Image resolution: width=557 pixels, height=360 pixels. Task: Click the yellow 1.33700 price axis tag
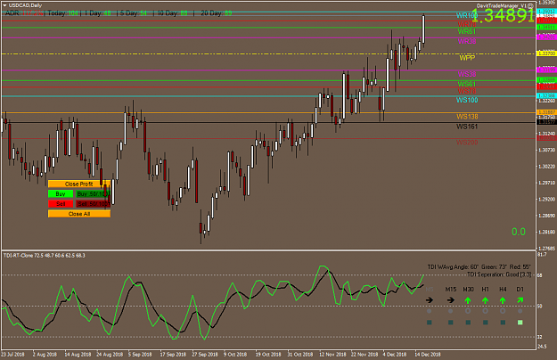[546, 53]
